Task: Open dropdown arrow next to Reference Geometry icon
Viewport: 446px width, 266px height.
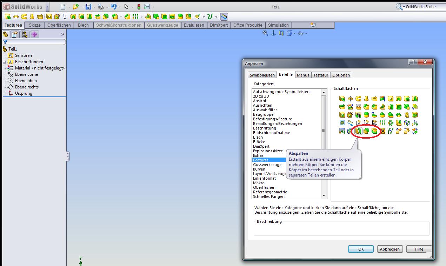Action: coord(204,17)
